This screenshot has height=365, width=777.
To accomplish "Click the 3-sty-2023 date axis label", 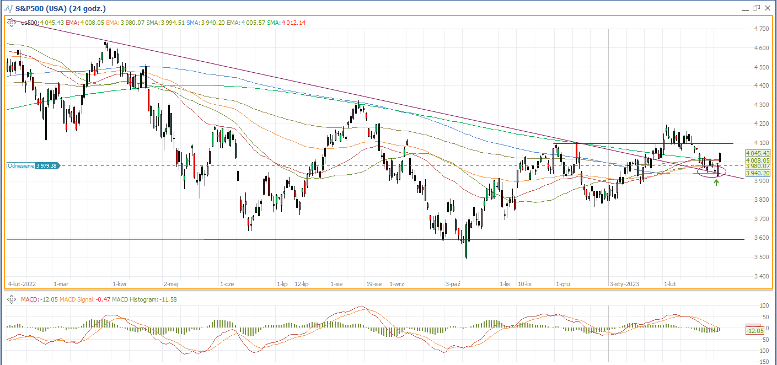I will coord(624,285).
